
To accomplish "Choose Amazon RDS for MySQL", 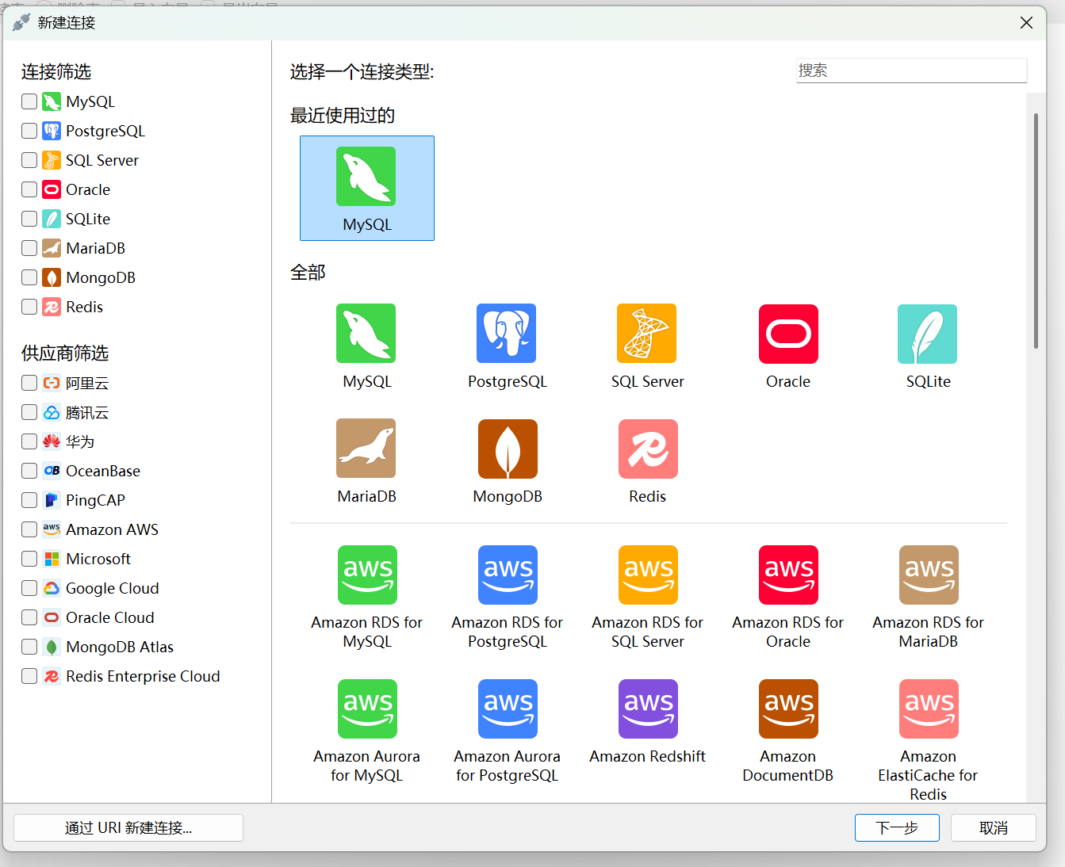I will (x=367, y=575).
